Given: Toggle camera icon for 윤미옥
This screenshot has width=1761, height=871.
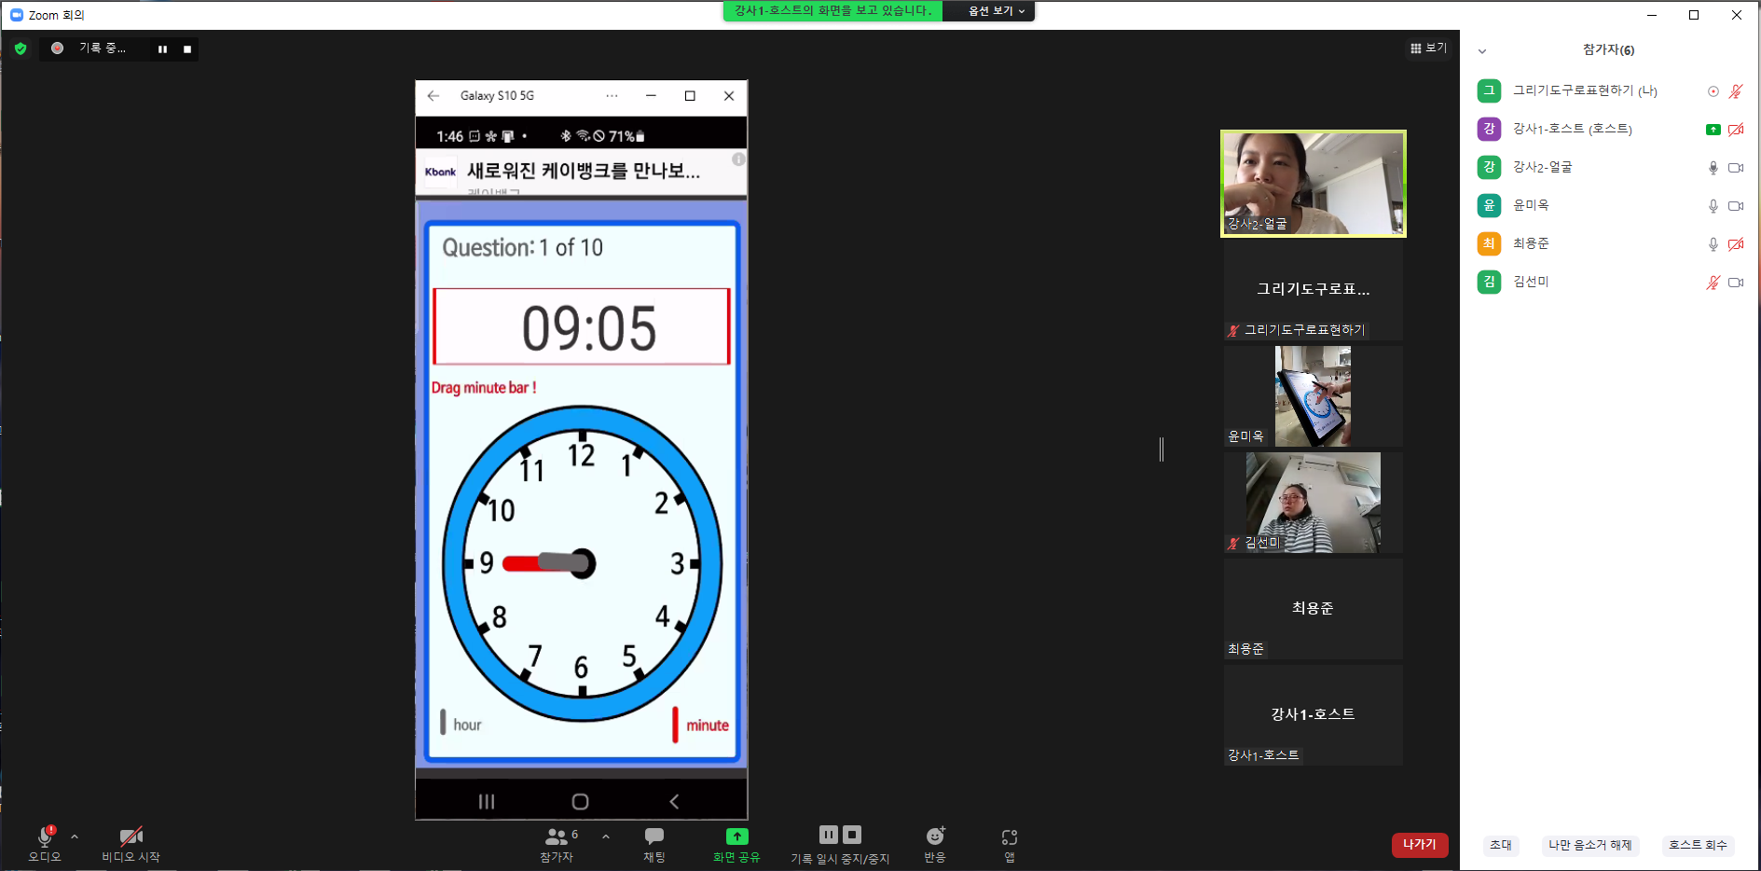Looking at the screenshot, I should coord(1736,206).
